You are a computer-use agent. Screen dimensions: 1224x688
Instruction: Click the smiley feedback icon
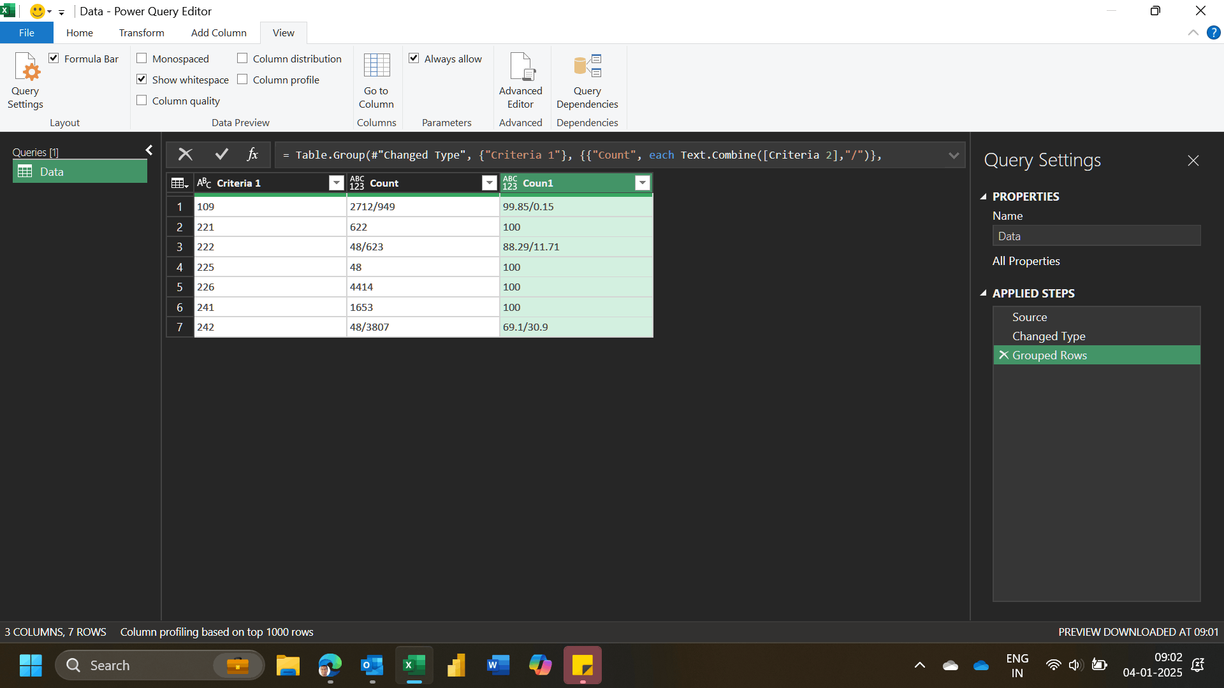[x=38, y=11]
